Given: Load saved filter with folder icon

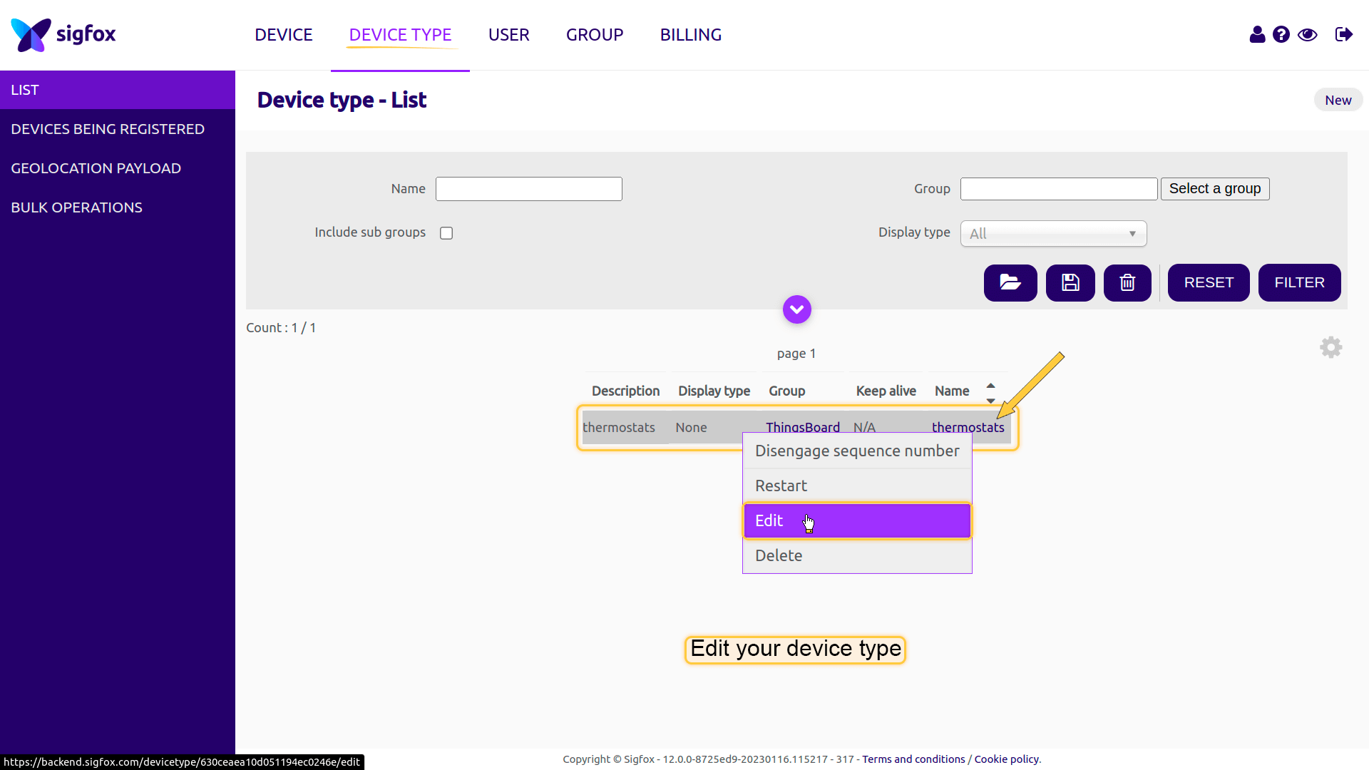Looking at the screenshot, I should click(x=1010, y=283).
